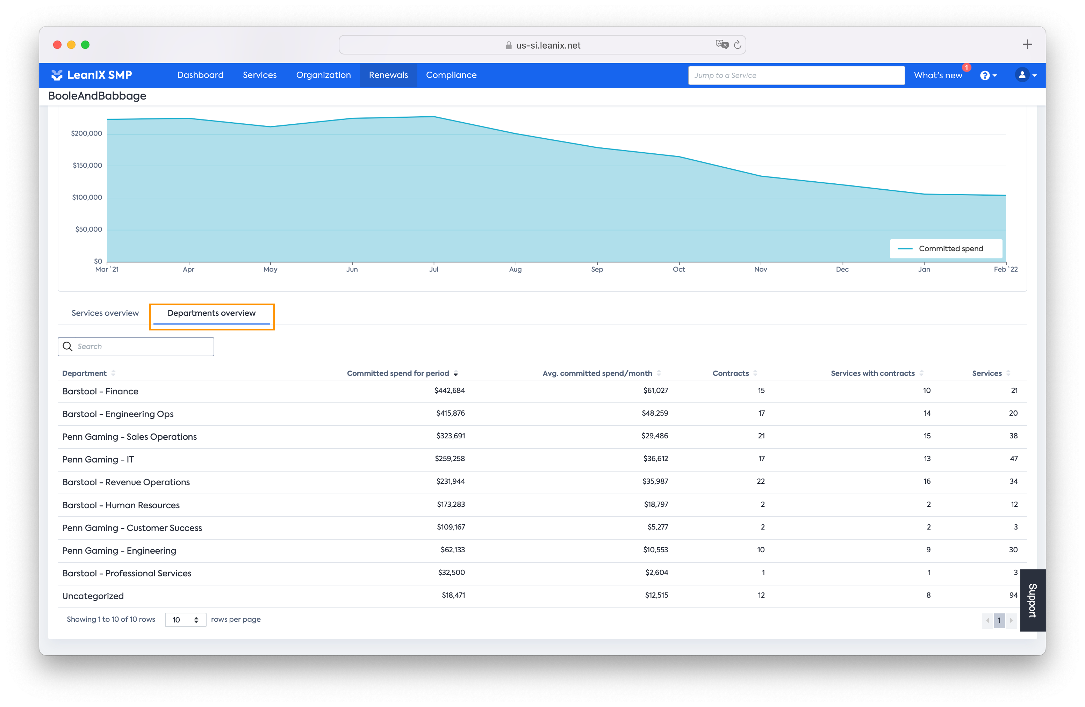This screenshot has height=707, width=1085.
Task: Click the Contracts column header
Action: [x=730, y=373]
